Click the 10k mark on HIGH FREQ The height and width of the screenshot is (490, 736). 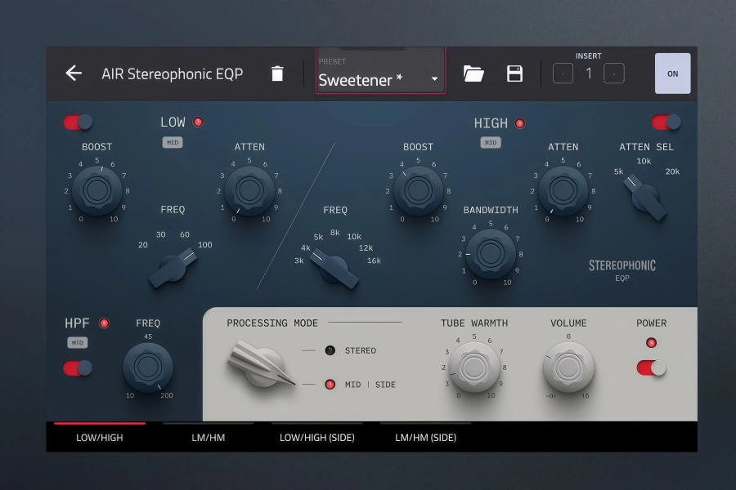[354, 237]
